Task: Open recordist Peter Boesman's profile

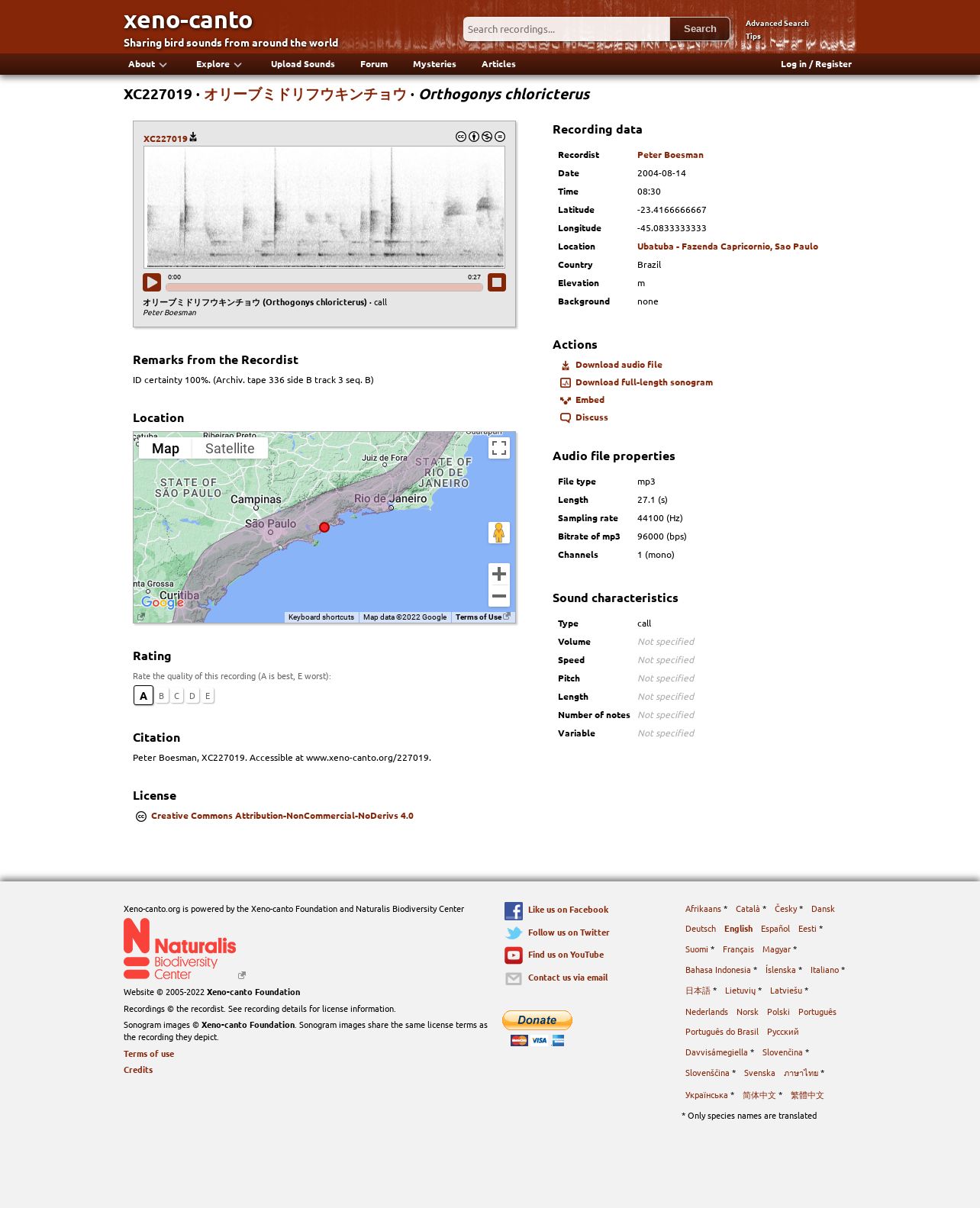Action: 670,155
